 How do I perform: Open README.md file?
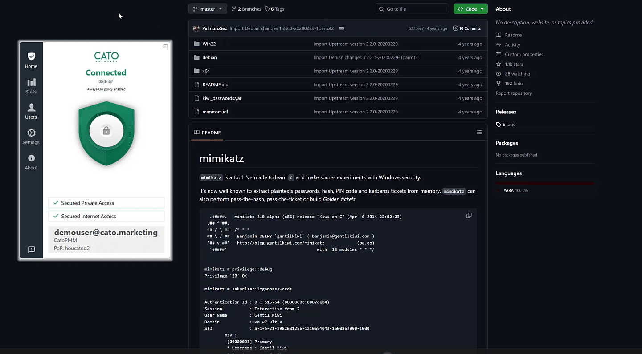(x=215, y=84)
